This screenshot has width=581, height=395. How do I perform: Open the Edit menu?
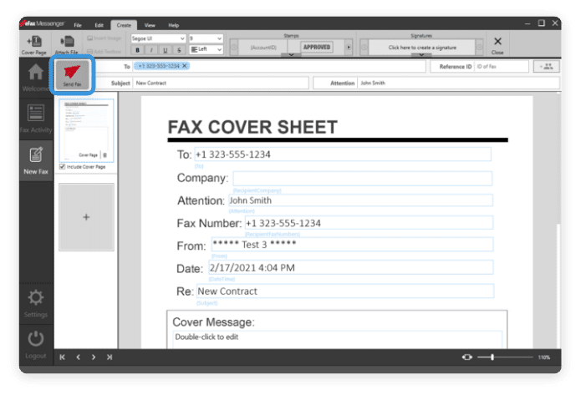click(99, 25)
